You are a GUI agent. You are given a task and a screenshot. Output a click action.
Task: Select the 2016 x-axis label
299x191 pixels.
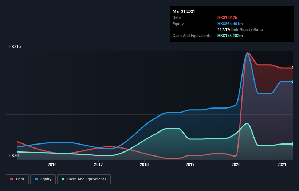pos(52,164)
